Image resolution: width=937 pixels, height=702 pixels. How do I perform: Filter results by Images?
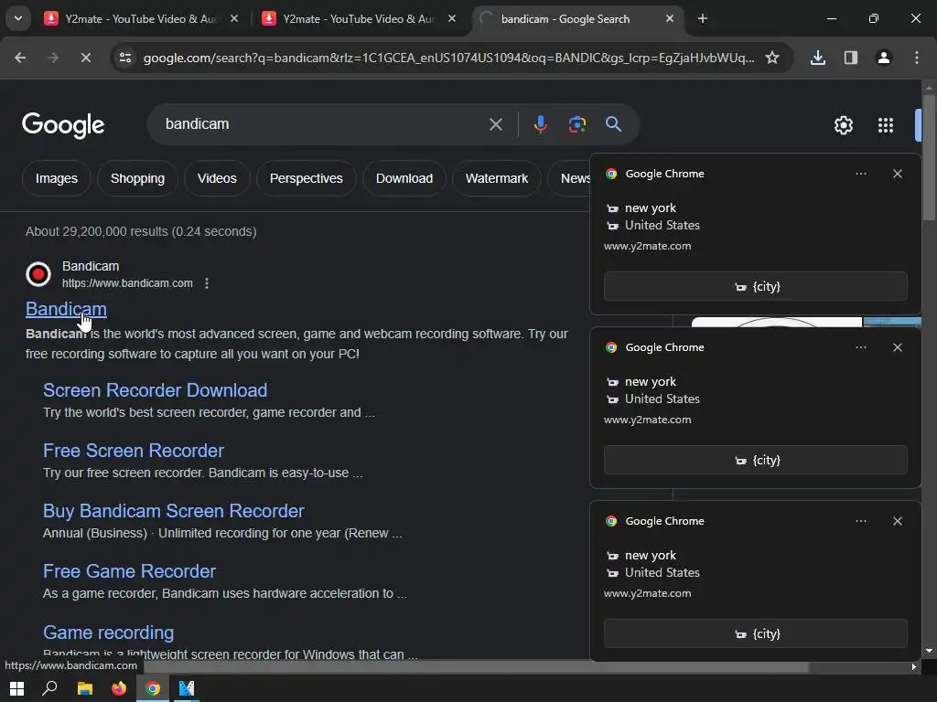tap(56, 178)
